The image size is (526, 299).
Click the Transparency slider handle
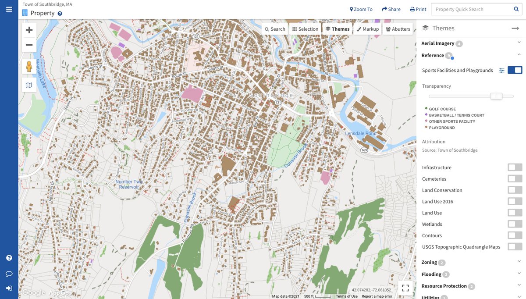[496, 96]
